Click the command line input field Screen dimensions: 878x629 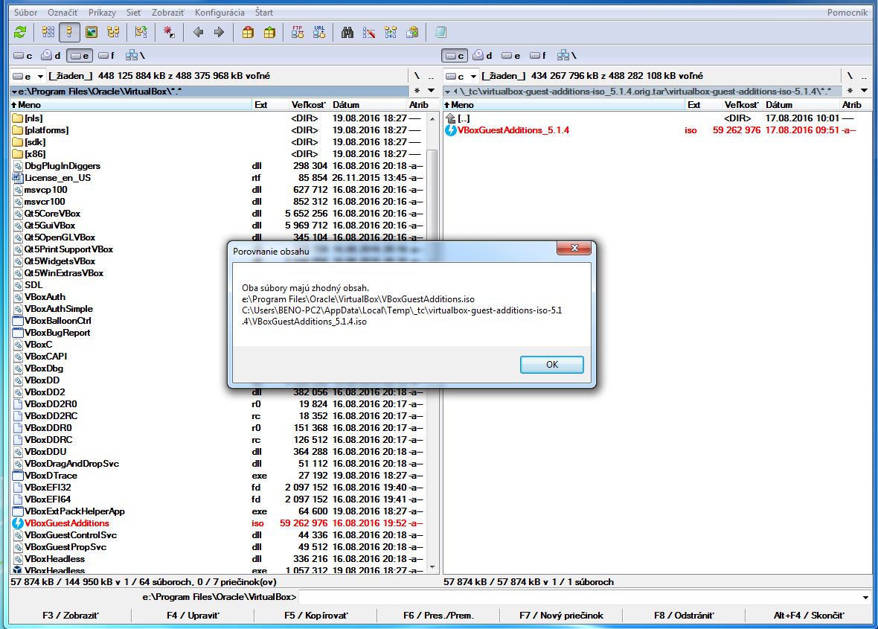pos(579,597)
